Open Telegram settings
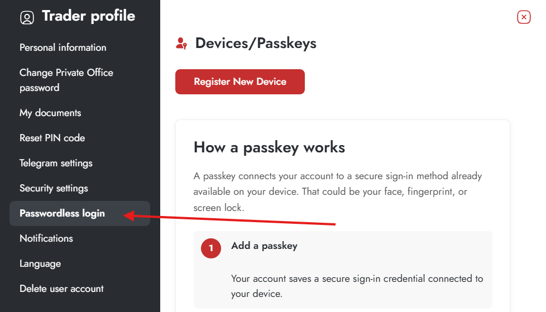This screenshot has width=546, height=312. pyautogui.click(x=56, y=163)
